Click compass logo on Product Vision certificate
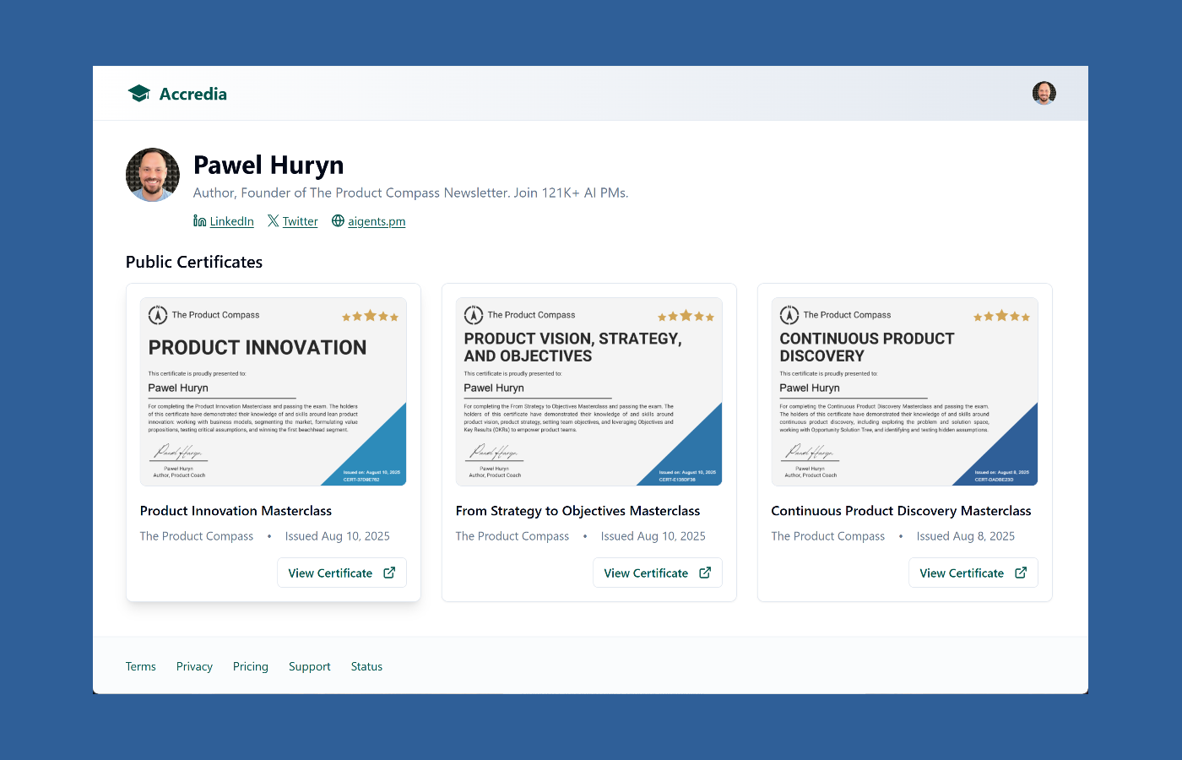Screen dimensions: 1182x760 point(474,315)
